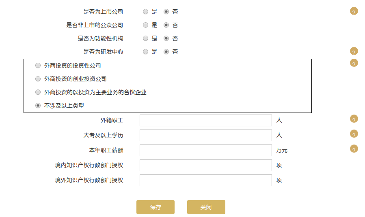Open help icon for 本年职工薪酬 field

[x=354, y=149]
